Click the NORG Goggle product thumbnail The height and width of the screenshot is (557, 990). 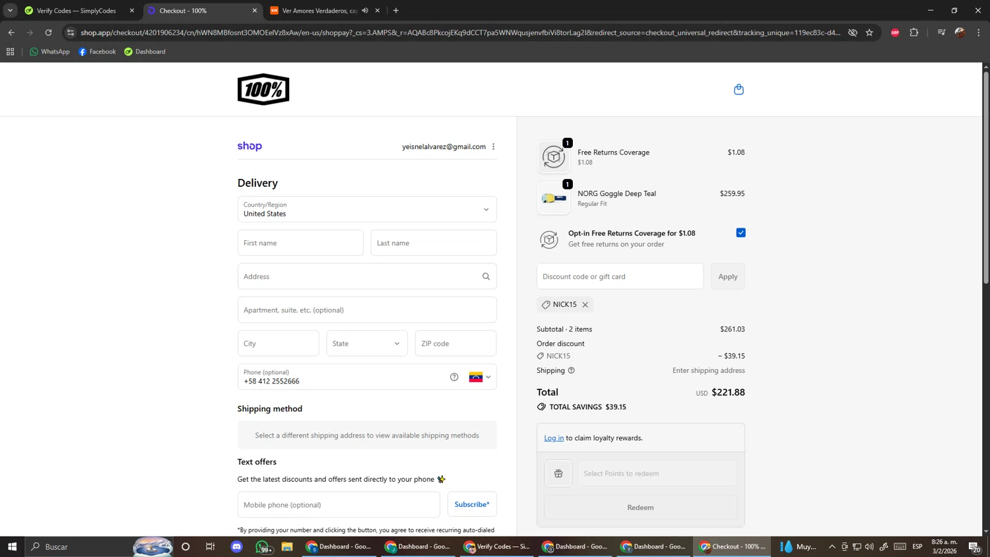click(x=554, y=198)
